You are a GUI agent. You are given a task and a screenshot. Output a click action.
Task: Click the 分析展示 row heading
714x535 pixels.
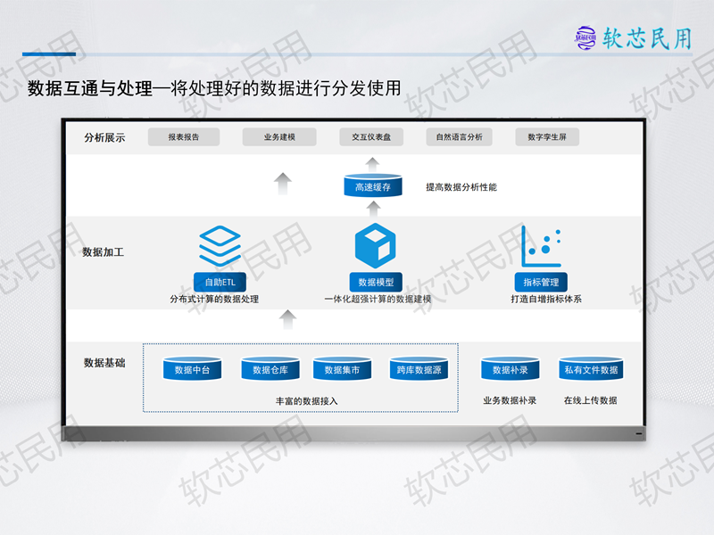click(x=104, y=137)
